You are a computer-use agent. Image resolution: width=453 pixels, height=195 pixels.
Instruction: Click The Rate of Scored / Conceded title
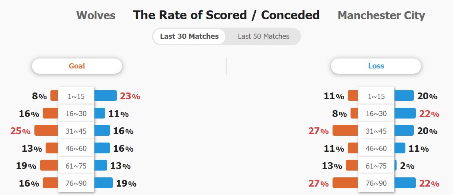(226, 15)
